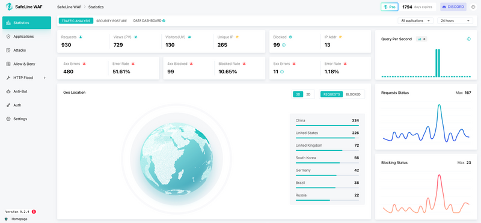Click the Auth key icon
The height and width of the screenshot is (223, 481).
click(x=8, y=105)
